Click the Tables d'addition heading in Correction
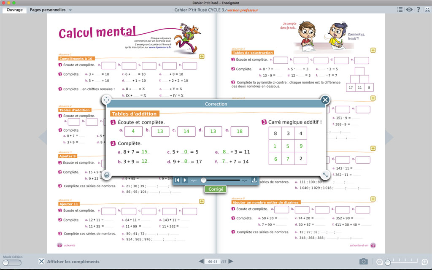This screenshot has height=270, width=432. coord(134,113)
